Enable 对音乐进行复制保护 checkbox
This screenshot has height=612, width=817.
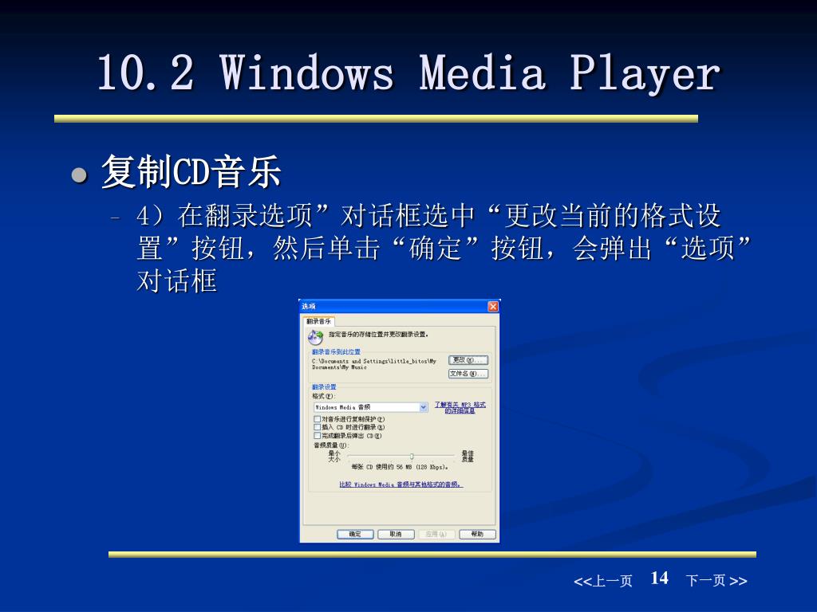(x=317, y=419)
